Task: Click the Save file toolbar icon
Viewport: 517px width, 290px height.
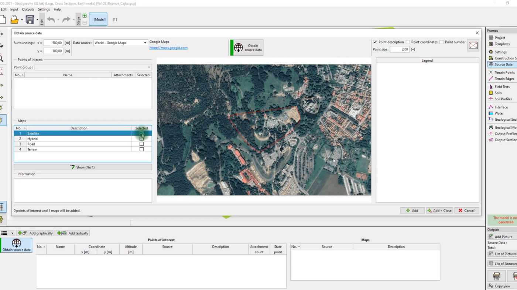Action: point(30,20)
